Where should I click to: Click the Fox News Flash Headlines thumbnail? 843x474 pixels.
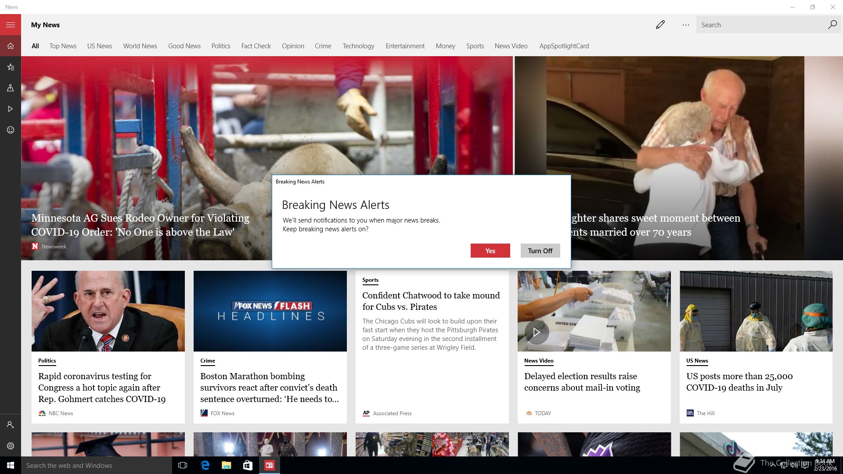point(270,311)
